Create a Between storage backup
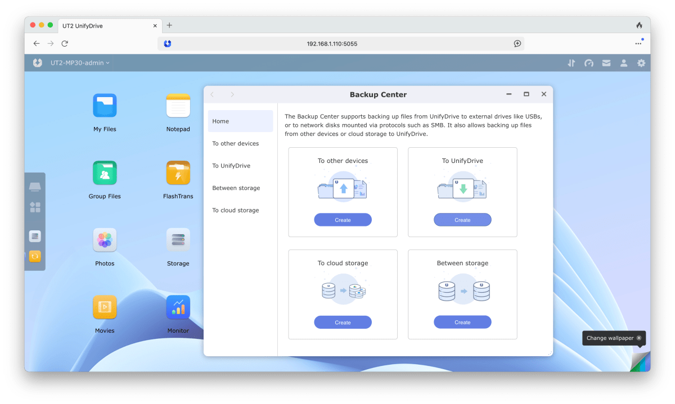Screen dimensions: 675x404 (462, 322)
